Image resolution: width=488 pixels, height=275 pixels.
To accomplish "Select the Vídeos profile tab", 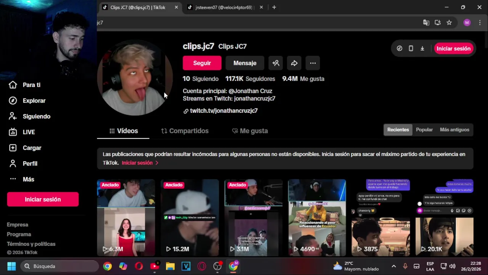I will pos(123,131).
